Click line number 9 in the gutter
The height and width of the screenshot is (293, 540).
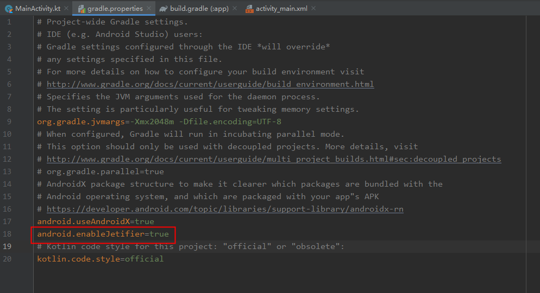coord(9,122)
